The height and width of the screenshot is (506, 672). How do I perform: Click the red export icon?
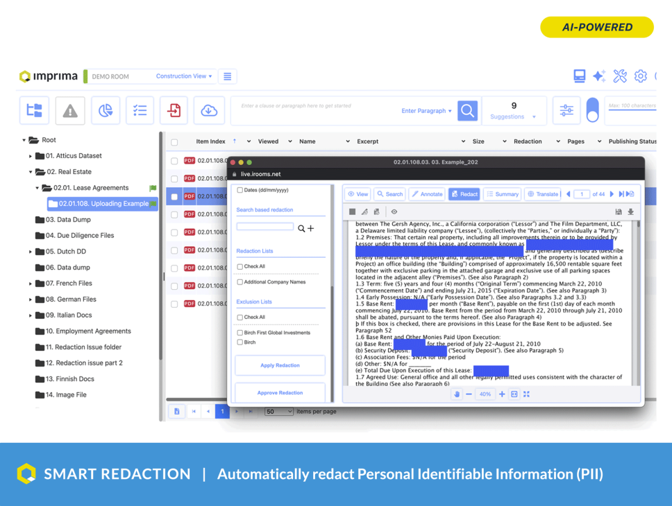(173, 110)
